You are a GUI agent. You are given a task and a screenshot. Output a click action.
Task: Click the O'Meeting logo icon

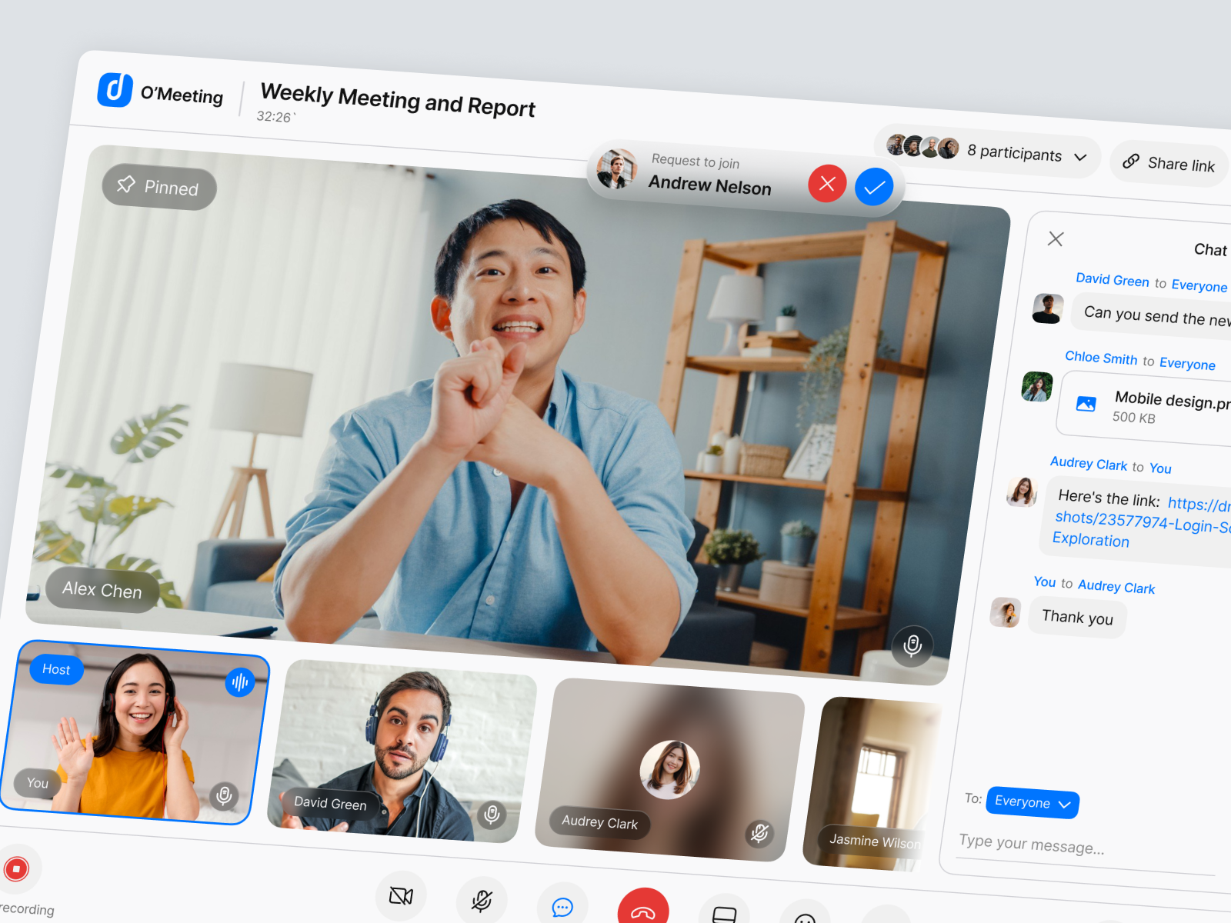click(x=115, y=89)
